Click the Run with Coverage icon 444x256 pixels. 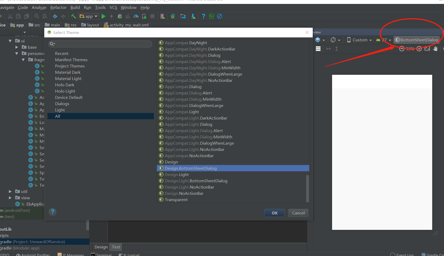pyautogui.click(x=128, y=16)
